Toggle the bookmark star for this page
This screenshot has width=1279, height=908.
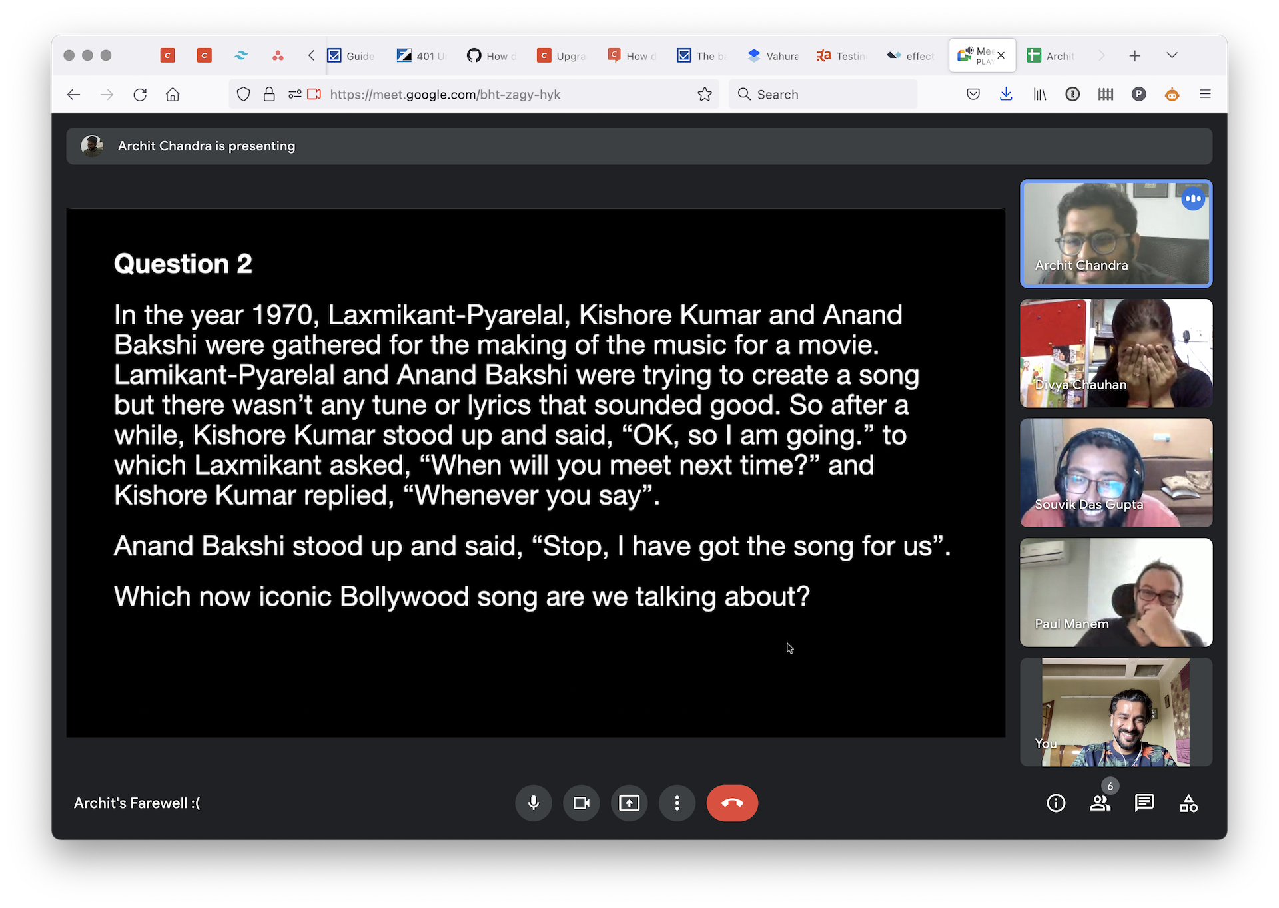[705, 94]
